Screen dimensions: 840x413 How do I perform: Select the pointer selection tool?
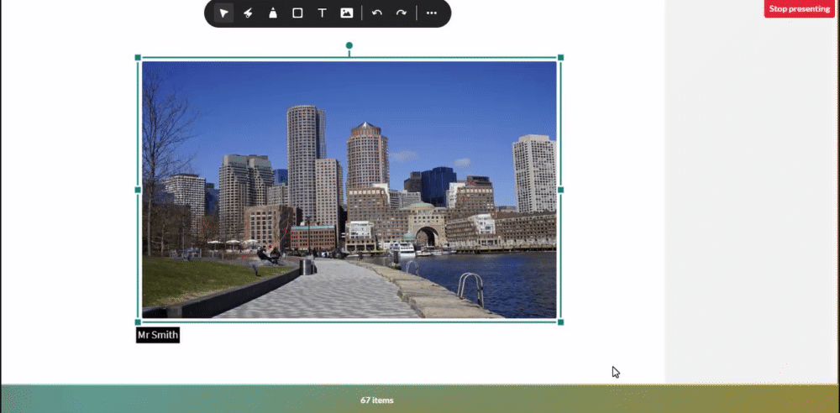pyautogui.click(x=223, y=13)
